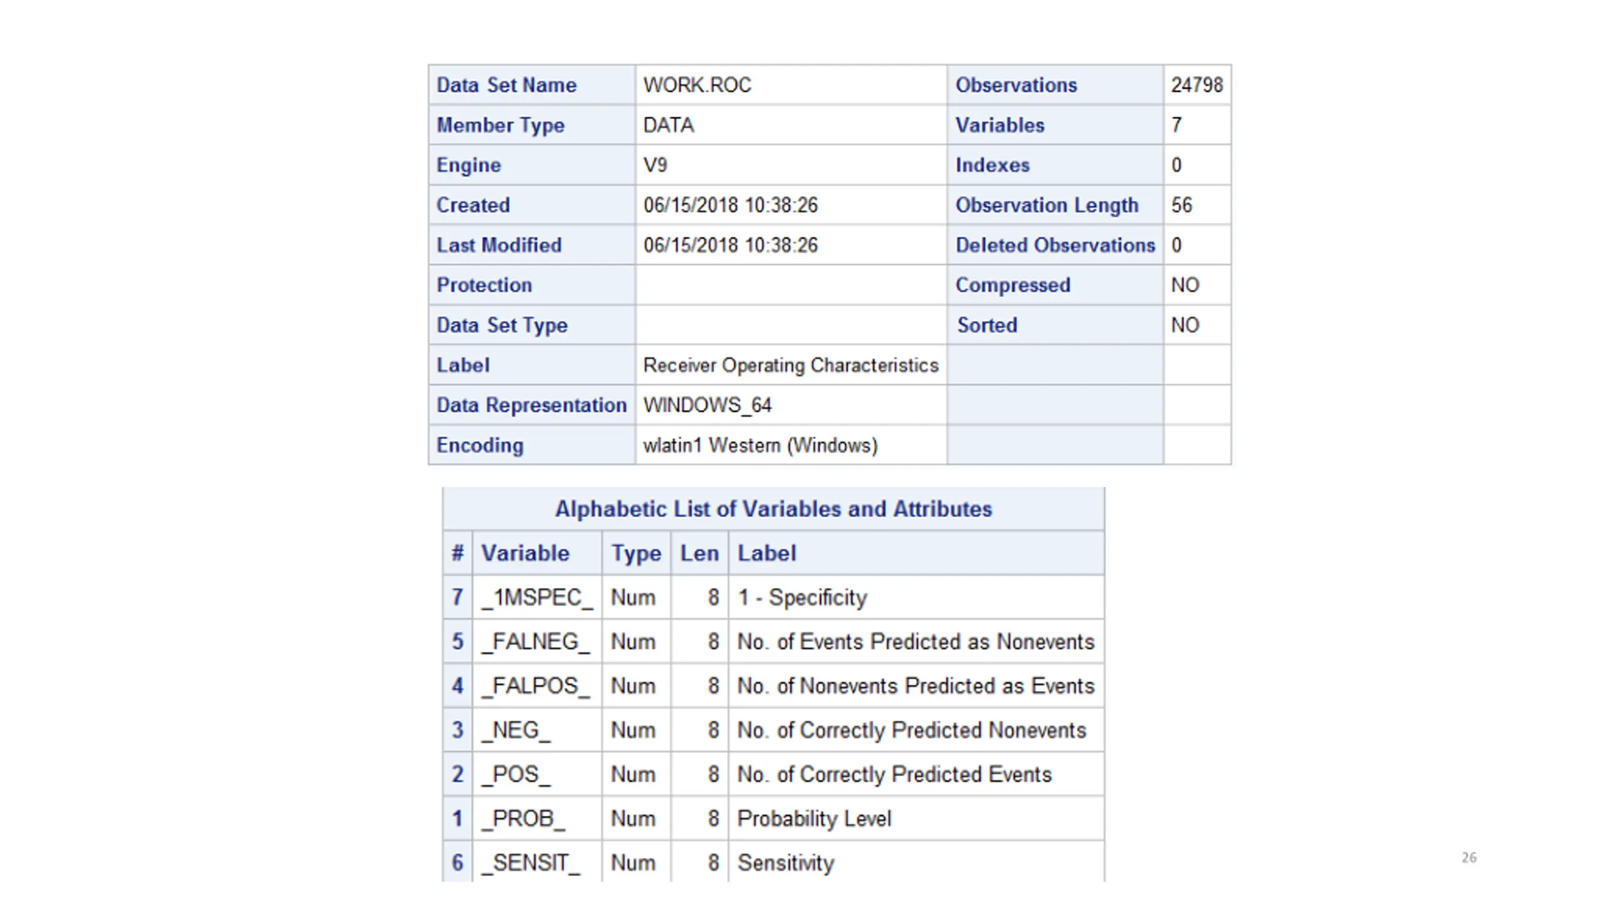Select the _NEG_ variable name
The image size is (1599, 899).
pyautogui.click(x=516, y=730)
